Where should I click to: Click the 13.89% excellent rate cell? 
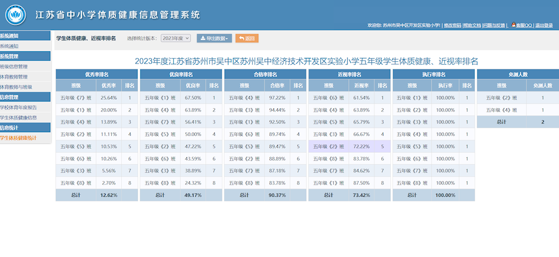[x=109, y=122]
